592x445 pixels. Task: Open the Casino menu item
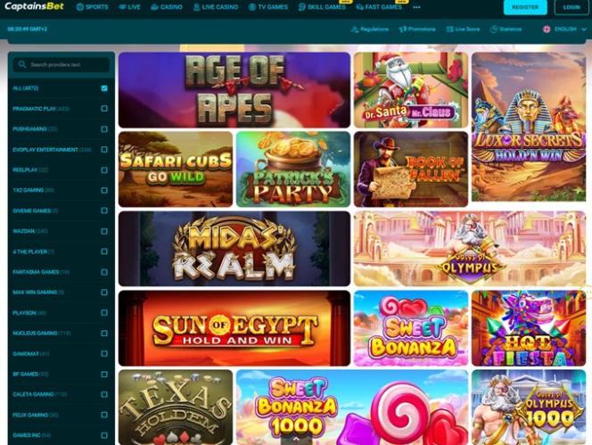(x=167, y=7)
